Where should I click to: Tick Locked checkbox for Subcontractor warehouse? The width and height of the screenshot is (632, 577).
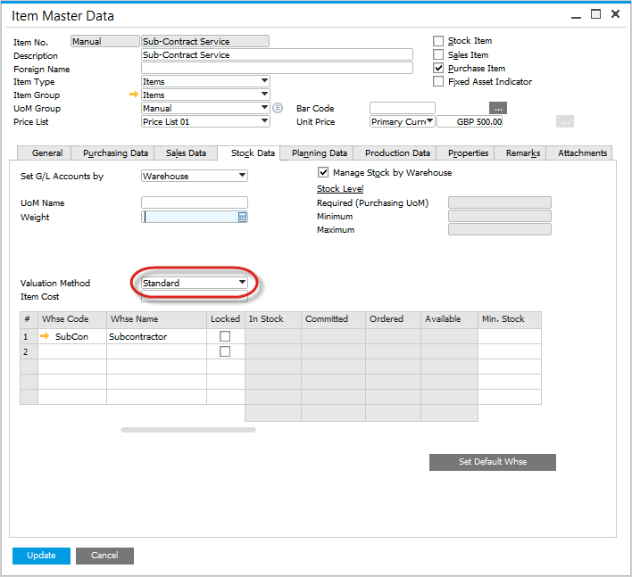coord(225,336)
